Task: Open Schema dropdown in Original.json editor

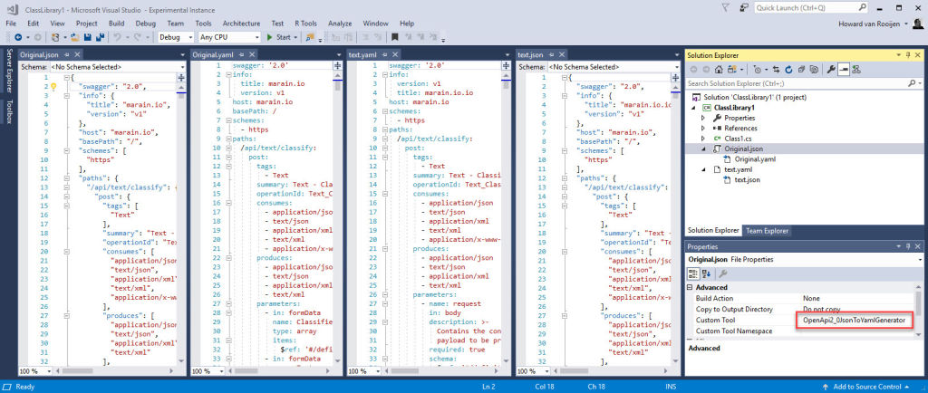Action: (x=181, y=67)
